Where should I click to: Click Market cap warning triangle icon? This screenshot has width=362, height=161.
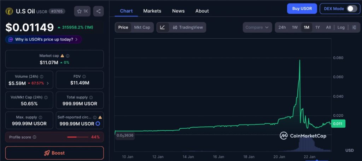pos(62,56)
